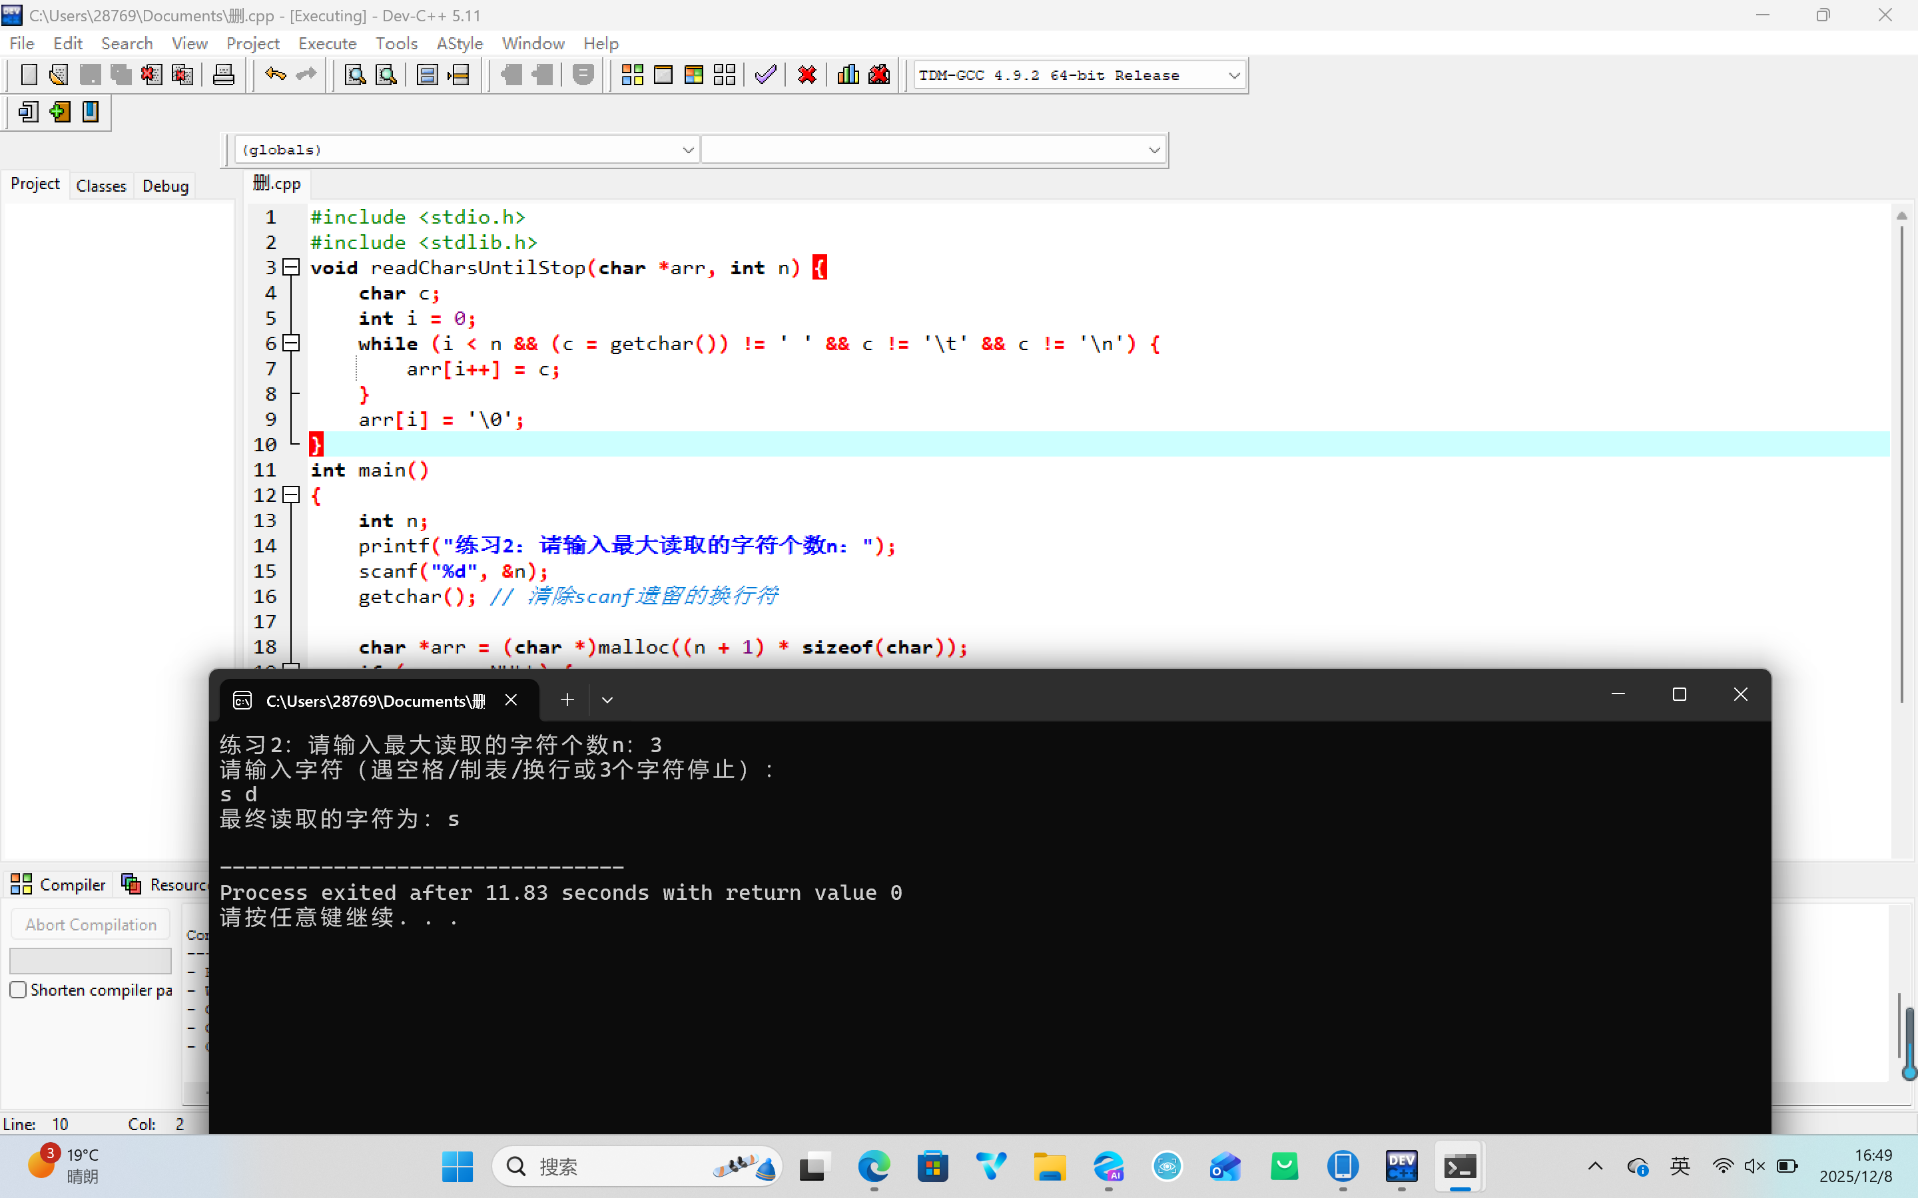Screen dimensions: 1918x1198
Task: Switch to the Classes tab
Action: (x=101, y=186)
